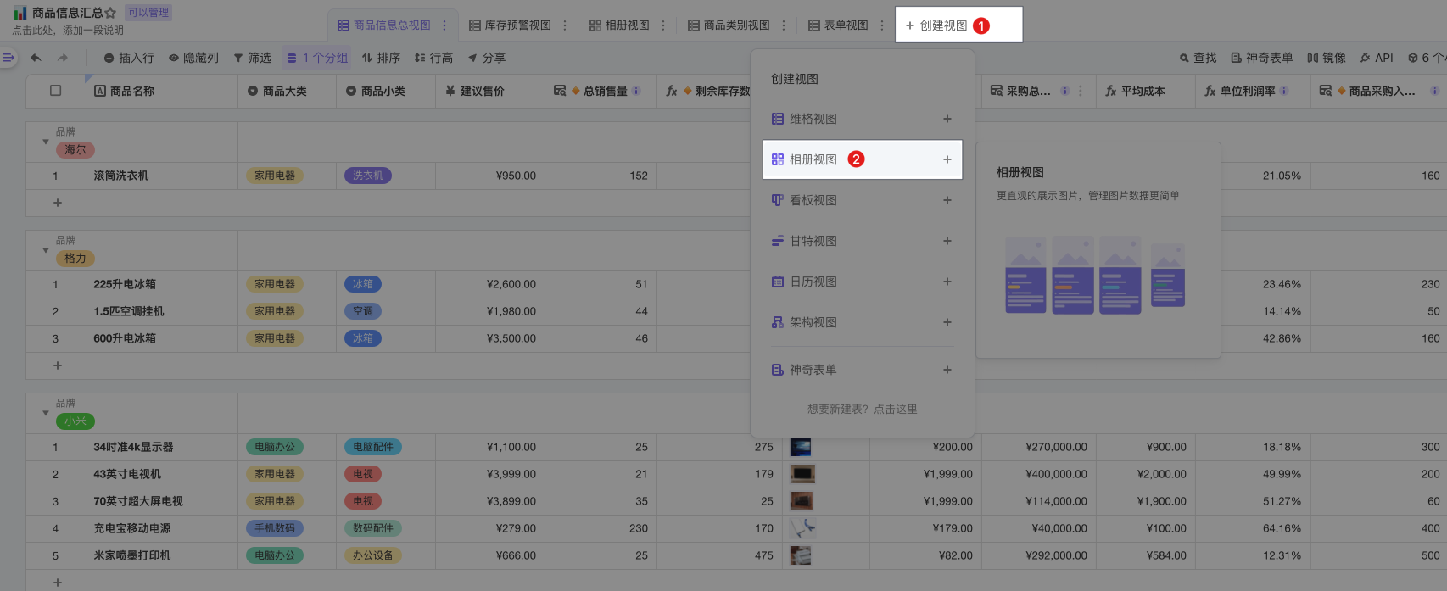Open the 商品类别视图 tab
Screen dimensions: 1447x591
pos(729,25)
